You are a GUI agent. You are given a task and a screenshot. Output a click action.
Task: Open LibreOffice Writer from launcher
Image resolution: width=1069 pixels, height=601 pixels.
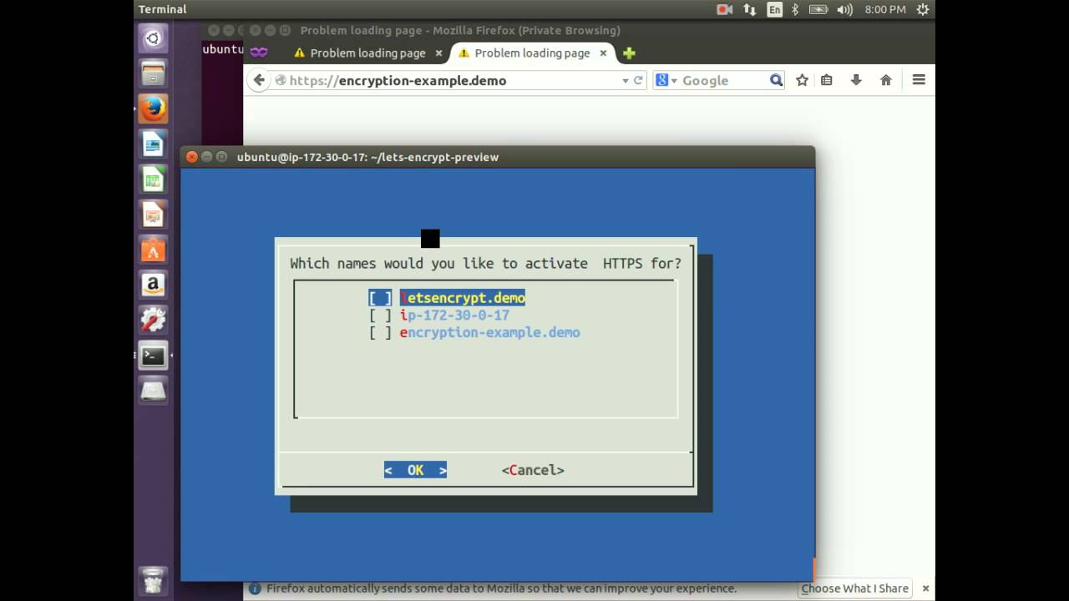pyautogui.click(x=153, y=144)
